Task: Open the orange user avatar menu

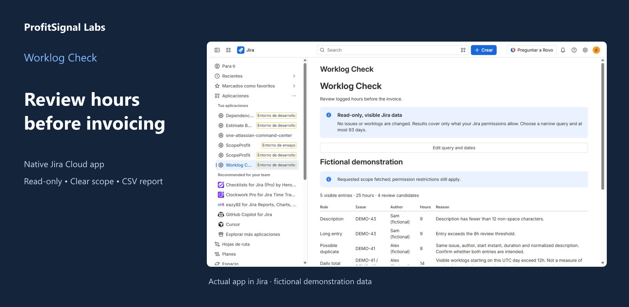Action: [x=597, y=50]
